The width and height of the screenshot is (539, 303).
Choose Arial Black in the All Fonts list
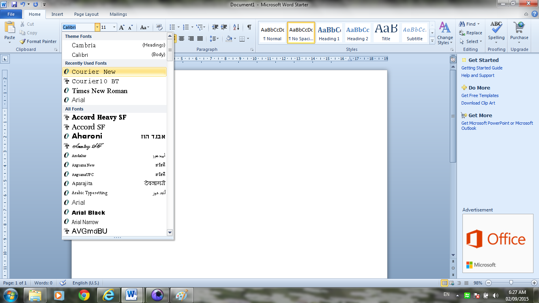[x=114, y=212]
